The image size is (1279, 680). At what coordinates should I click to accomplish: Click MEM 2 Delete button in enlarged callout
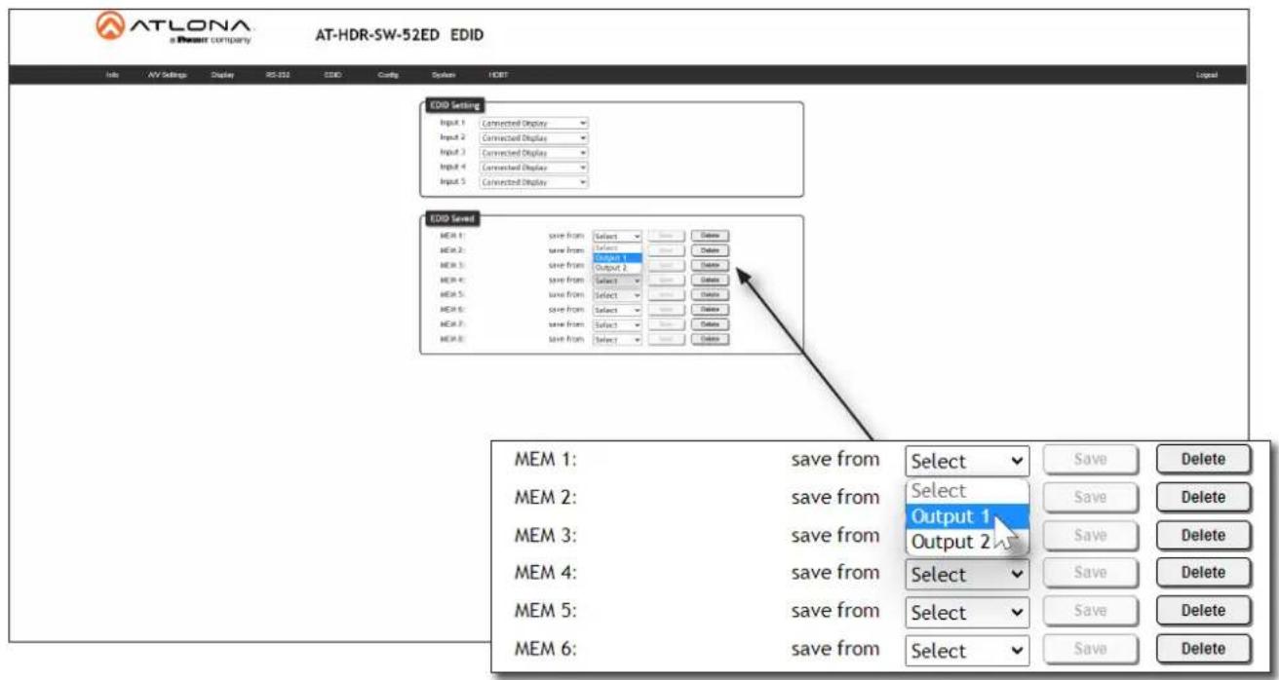[x=1203, y=497]
